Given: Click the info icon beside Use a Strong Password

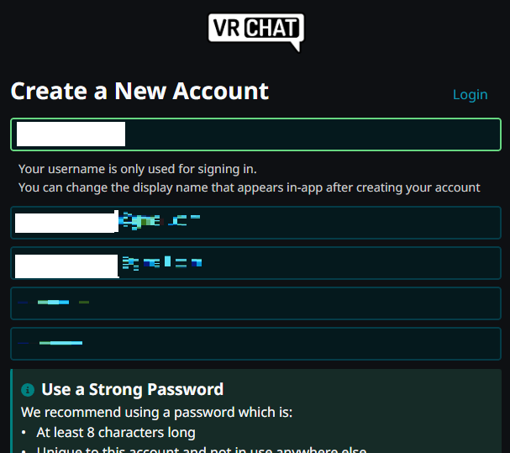Looking at the screenshot, I should [28, 389].
